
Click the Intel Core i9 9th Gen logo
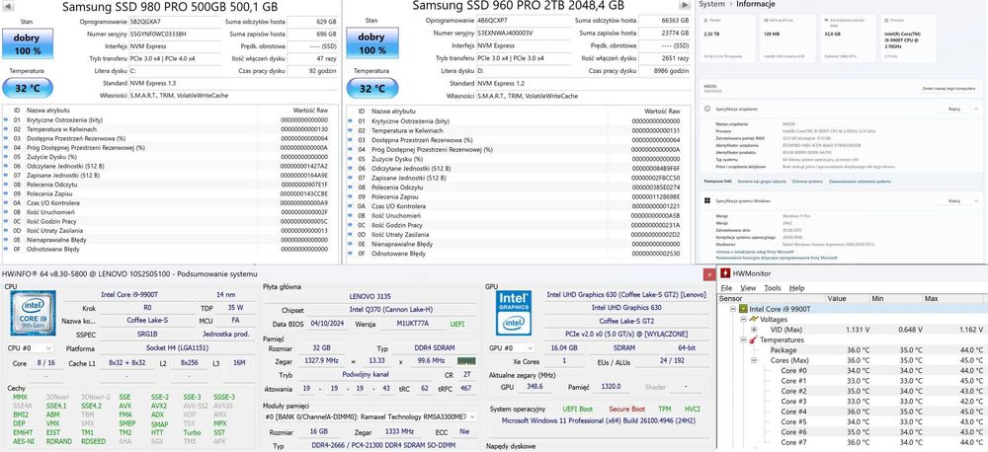click(34, 313)
